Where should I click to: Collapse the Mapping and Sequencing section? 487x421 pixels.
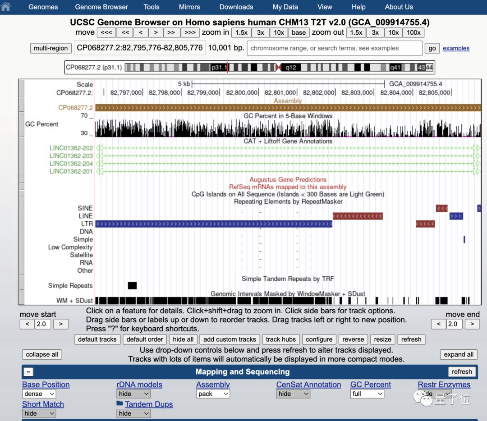tap(28, 371)
